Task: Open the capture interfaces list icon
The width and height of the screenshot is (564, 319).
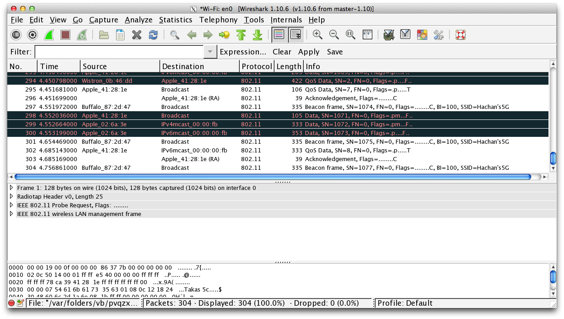Action: 16,35
